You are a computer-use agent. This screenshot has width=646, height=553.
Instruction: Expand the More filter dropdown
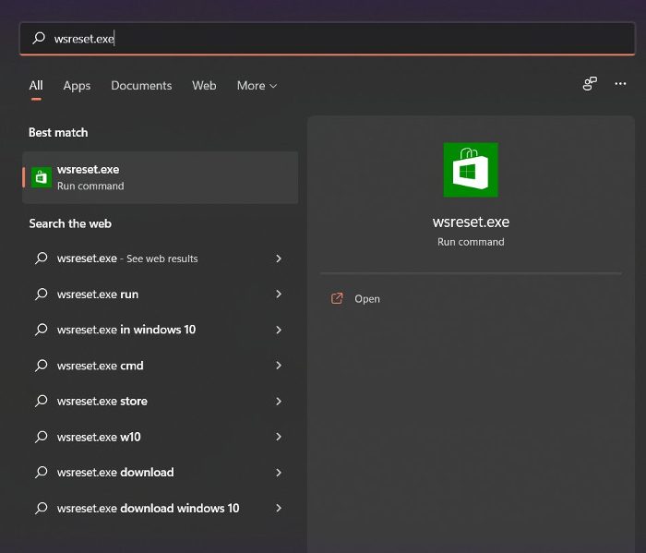(x=257, y=86)
